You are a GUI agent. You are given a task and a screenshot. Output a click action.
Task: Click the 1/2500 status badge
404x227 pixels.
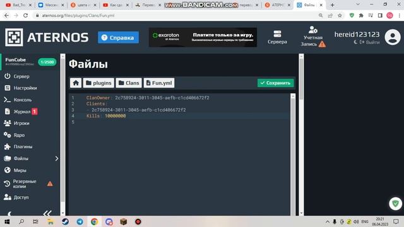47,62
